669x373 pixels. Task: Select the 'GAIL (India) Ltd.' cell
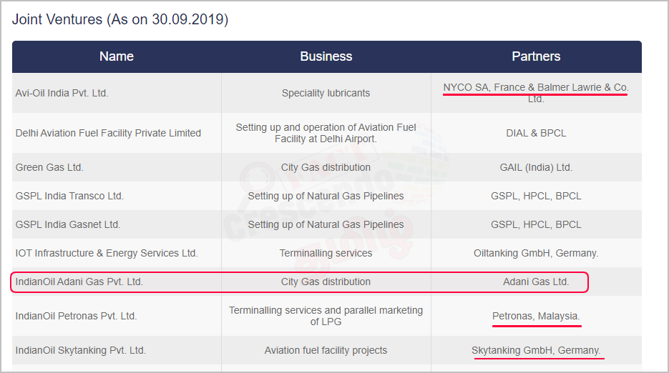click(536, 167)
